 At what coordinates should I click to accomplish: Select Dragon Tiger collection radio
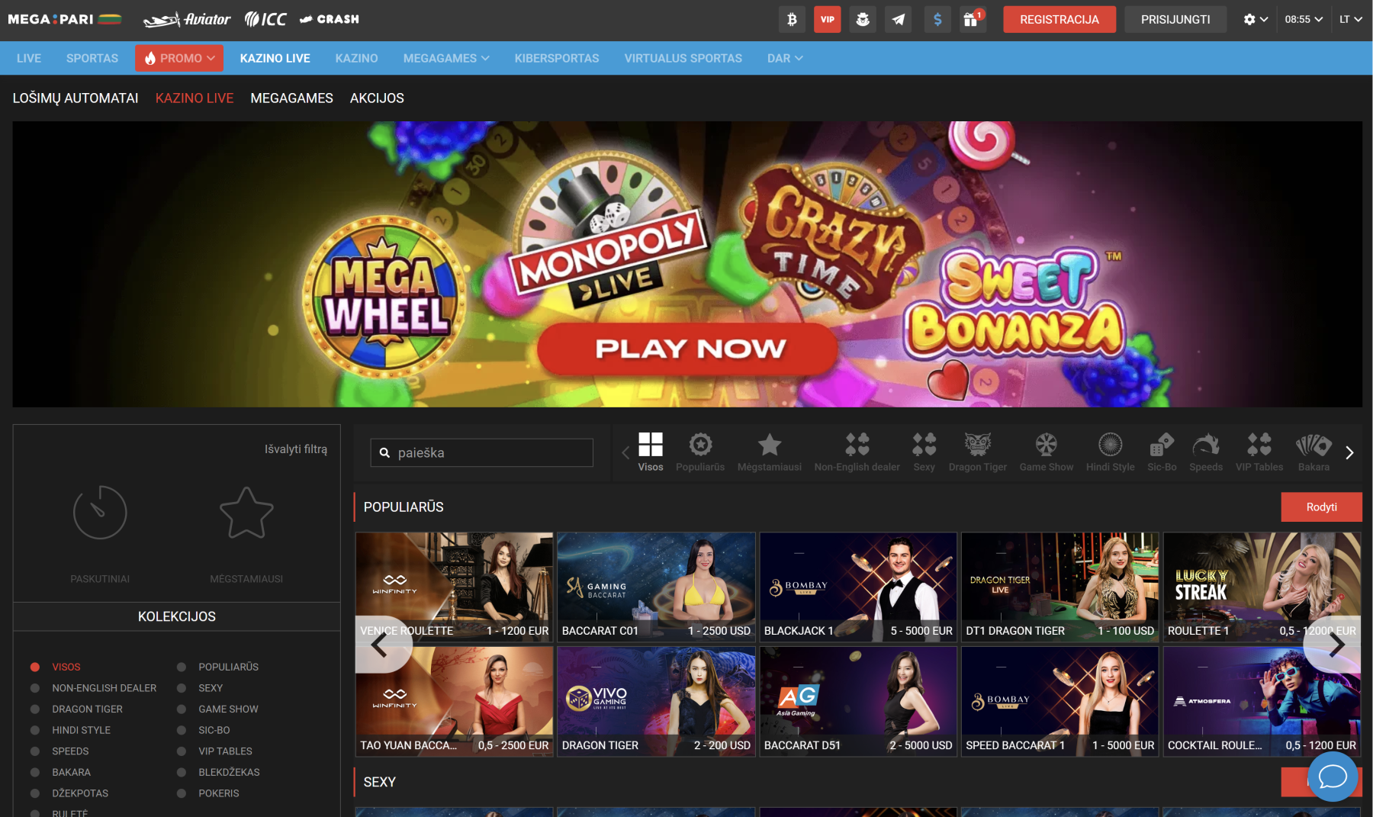coord(35,709)
